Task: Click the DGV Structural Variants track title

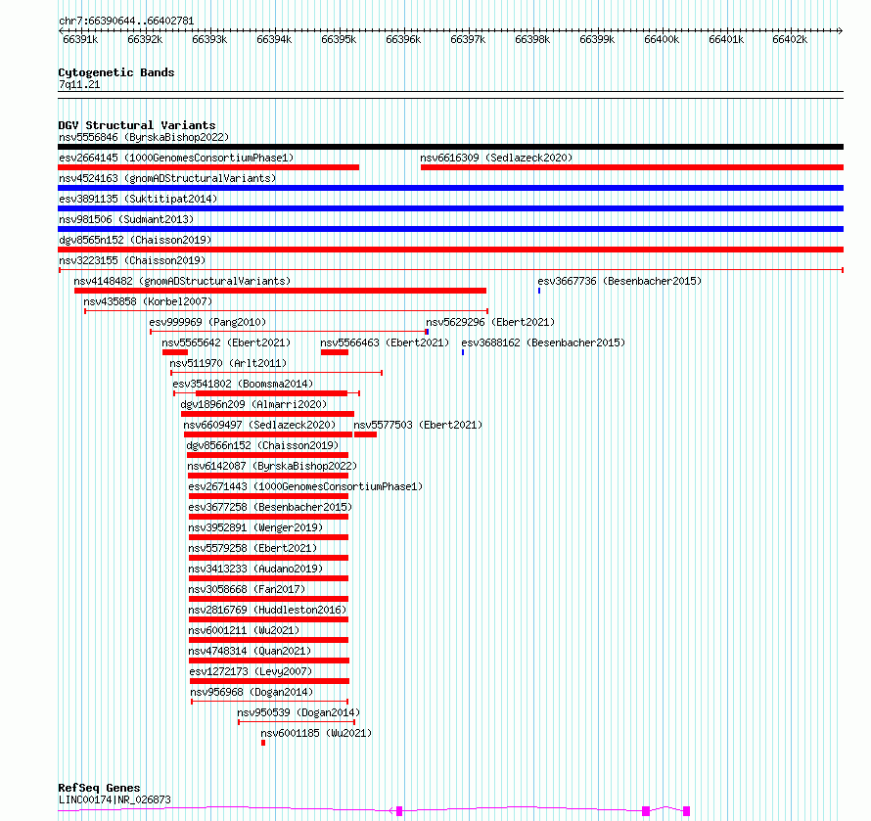Action: [x=137, y=125]
